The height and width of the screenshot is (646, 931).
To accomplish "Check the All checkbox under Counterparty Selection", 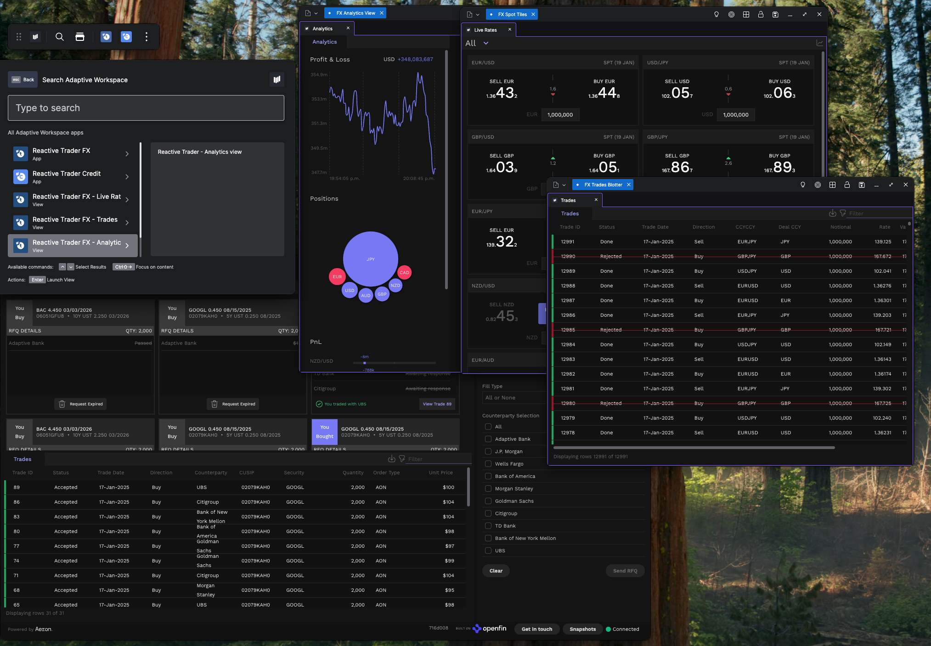I will point(488,427).
